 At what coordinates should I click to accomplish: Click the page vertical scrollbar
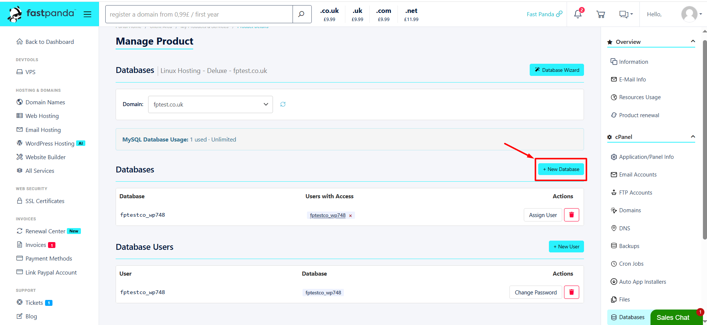tap(704, 140)
